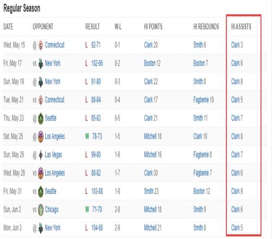Open the Chicago team link

click(x=52, y=210)
